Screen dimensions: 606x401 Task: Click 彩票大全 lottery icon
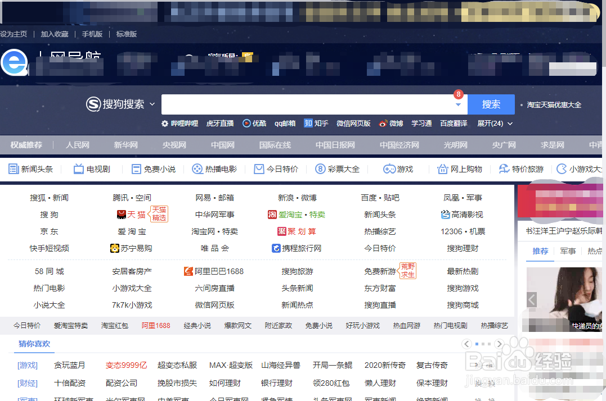coord(320,169)
